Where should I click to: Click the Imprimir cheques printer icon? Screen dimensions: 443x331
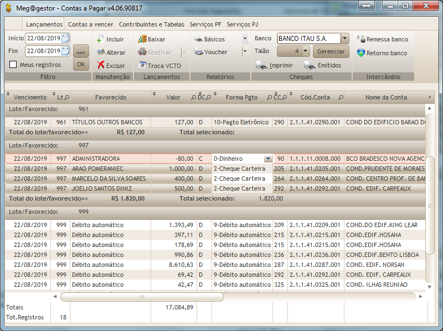[261, 65]
